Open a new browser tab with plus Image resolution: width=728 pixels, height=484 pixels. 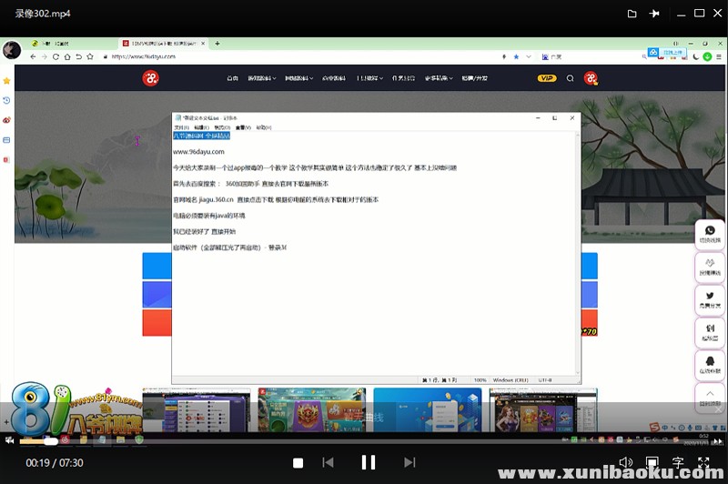click(x=217, y=43)
